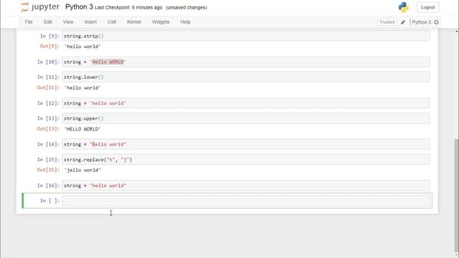Click the 'jello world' output text
Viewport: 459px width, 258px height.
[x=82, y=170]
